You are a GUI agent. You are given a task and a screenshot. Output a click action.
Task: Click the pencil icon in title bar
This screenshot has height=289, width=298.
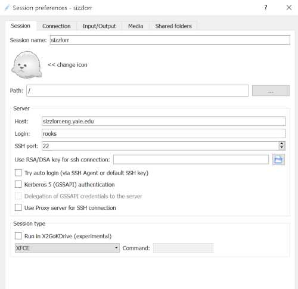click(7, 8)
